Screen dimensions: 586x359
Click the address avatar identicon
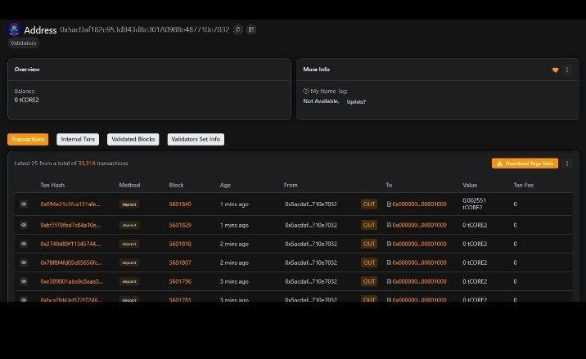point(14,29)
